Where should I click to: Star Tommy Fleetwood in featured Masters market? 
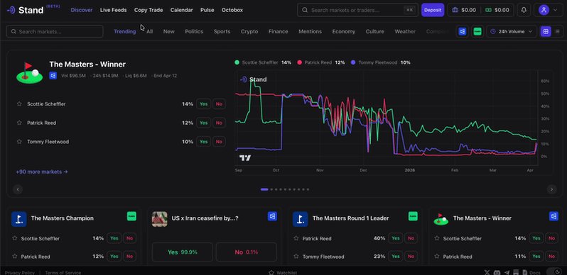(19, 142)
